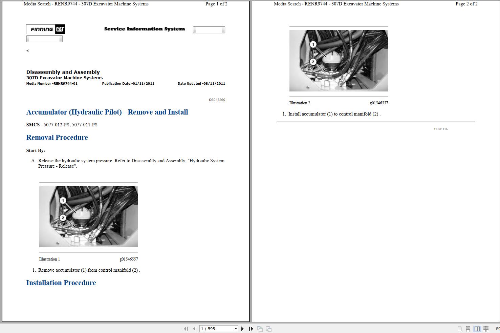500x333 pixels.
Task: Select single page view mode
Action: (x=459, y=329)
